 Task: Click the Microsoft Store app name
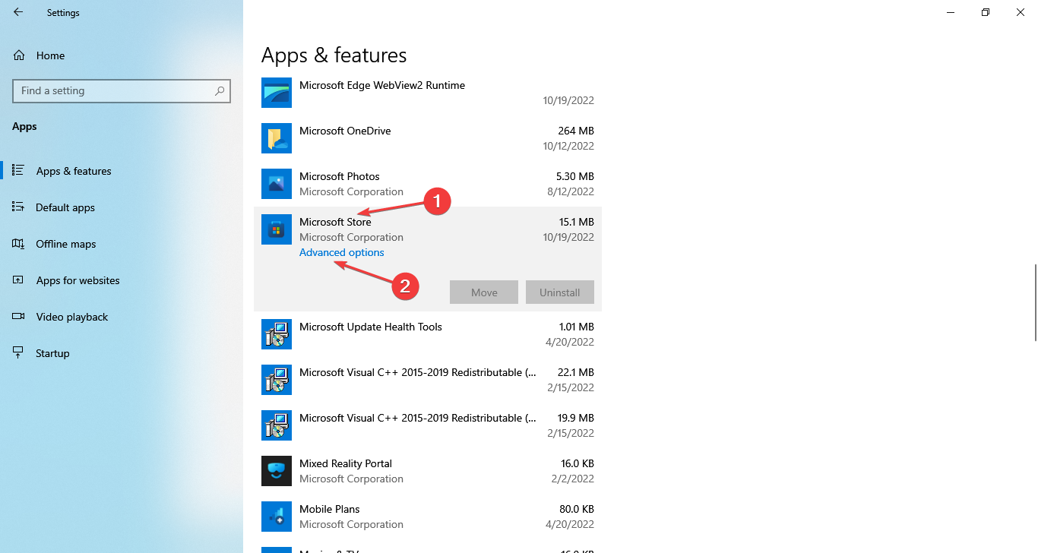(x=335, y=222)
